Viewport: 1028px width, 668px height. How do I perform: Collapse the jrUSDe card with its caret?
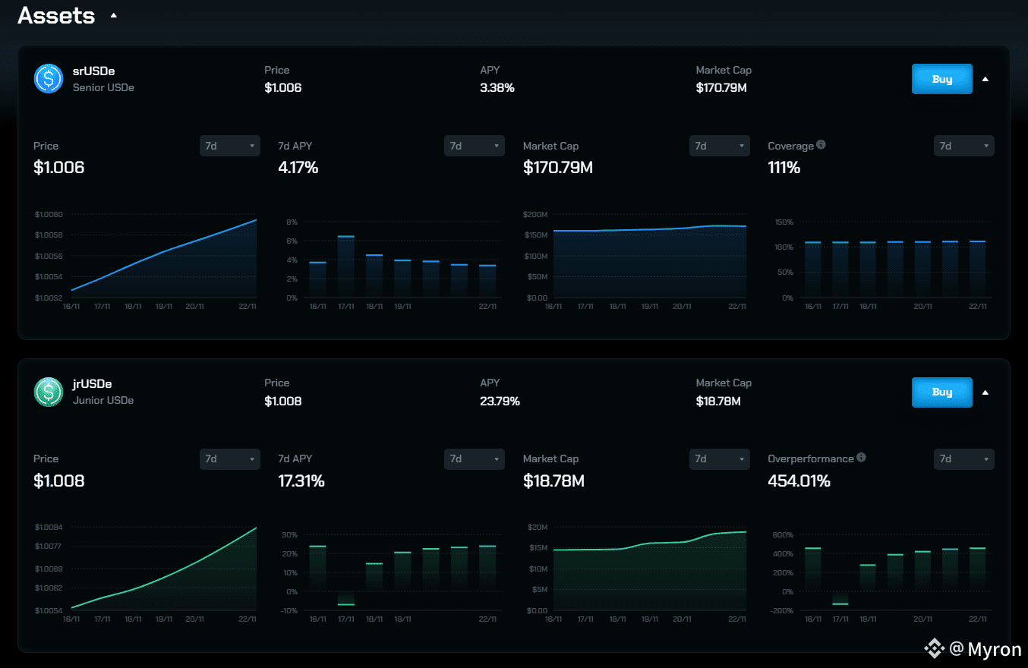[985, 392]
